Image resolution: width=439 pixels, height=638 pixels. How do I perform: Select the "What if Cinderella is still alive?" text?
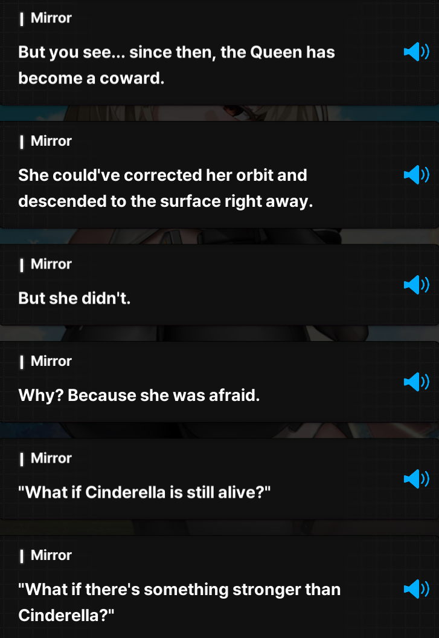144,492
